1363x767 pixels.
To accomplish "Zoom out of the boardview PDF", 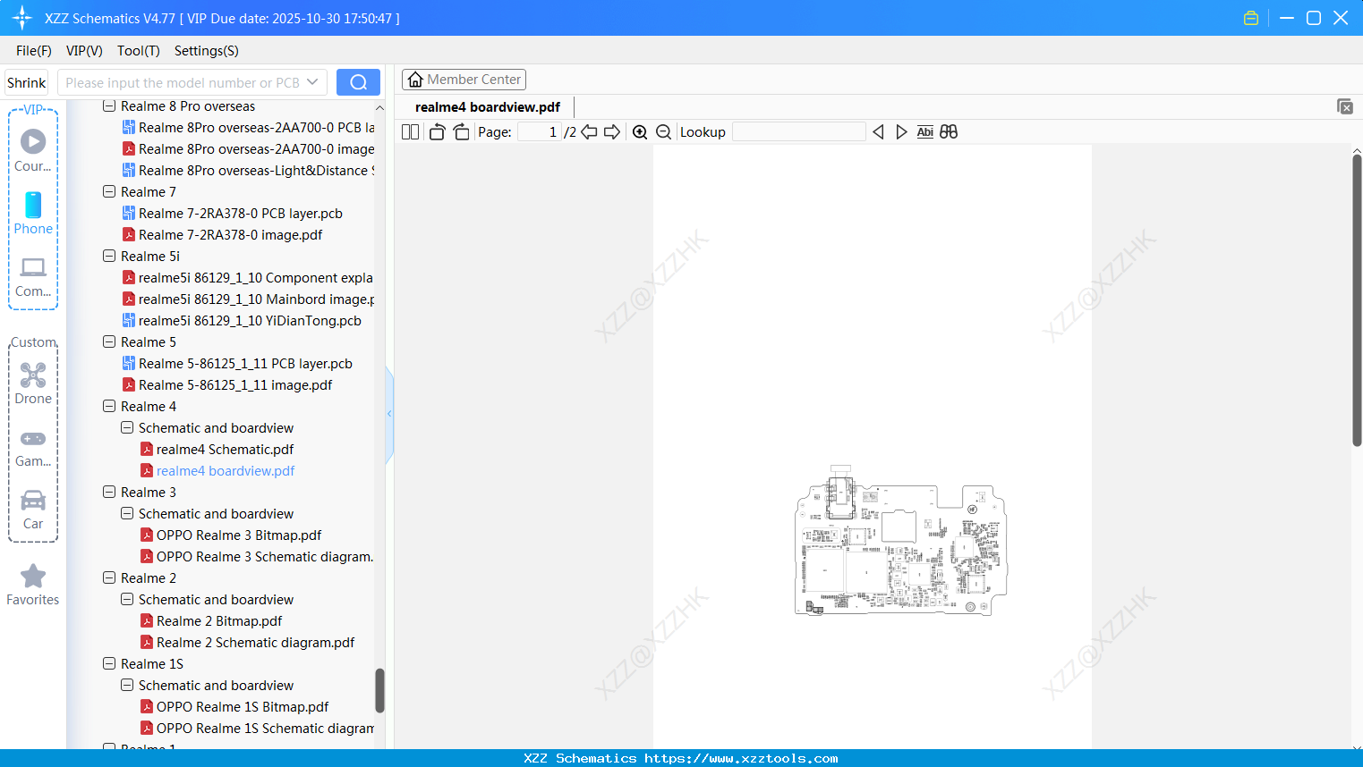I will 663,131.
